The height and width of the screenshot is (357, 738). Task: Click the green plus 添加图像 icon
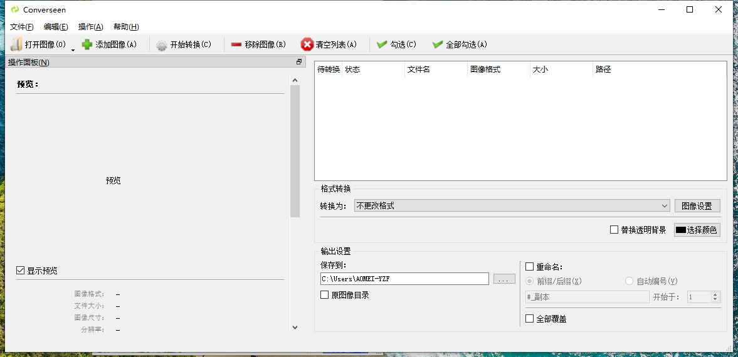click(87, 44)
